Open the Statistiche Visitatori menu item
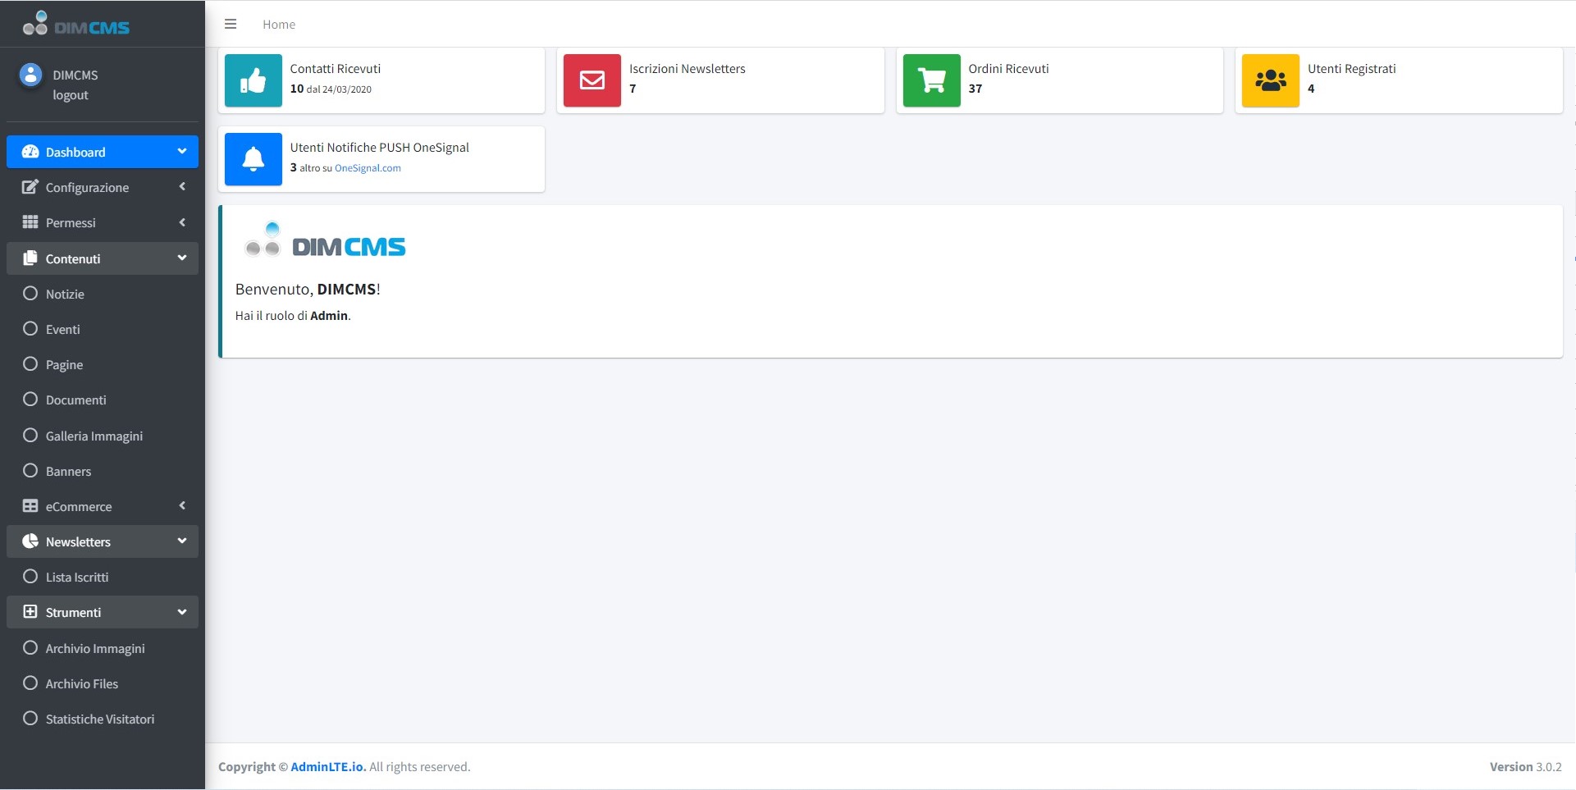The width and height of the screenshot is (1576, 790). click(103, 719)
